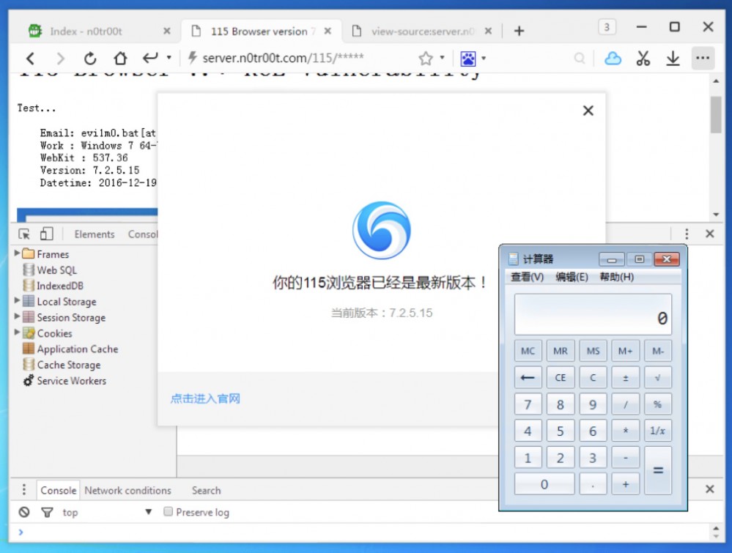Select Application Cache item
This screenshot has height=553, width=732.
(78, 349)
